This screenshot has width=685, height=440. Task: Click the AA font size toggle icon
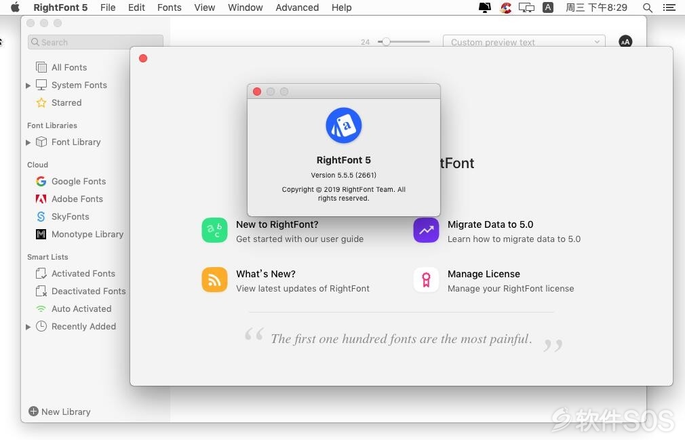[x=625, y=41]
